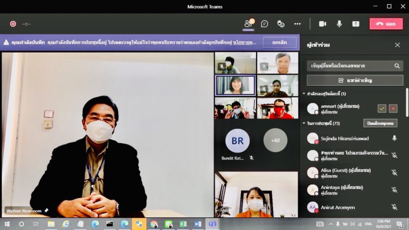Click the share content icon
Image resolution: width=409 pixels, height=230 pixels.
(x=356, y=23)
